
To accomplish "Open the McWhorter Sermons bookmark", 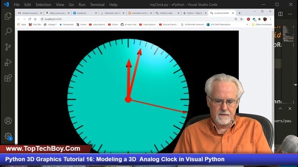I will coord(192,25).
